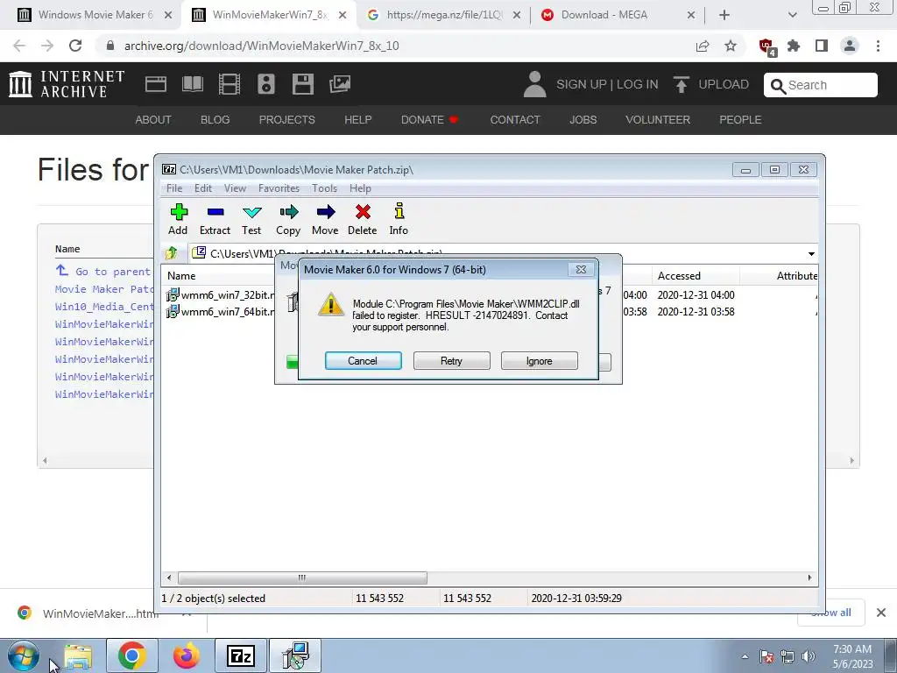
Task: Open the BLOG link in archive navigation
Action: pyautogui.click(x=215, y=119)
